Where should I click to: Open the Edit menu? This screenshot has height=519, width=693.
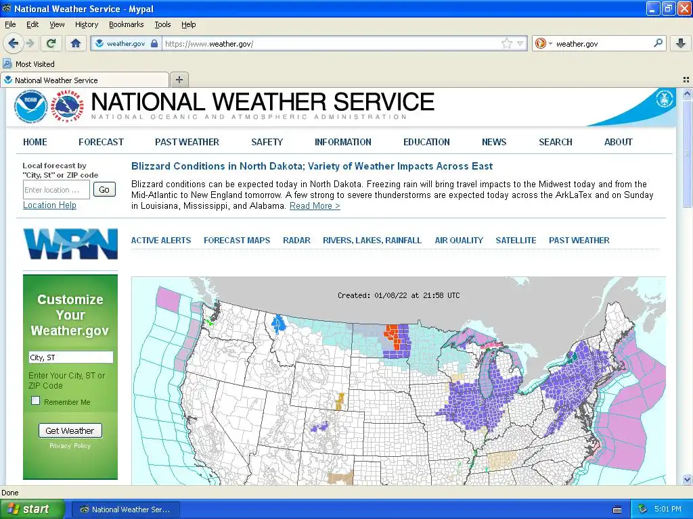point(32,24)
